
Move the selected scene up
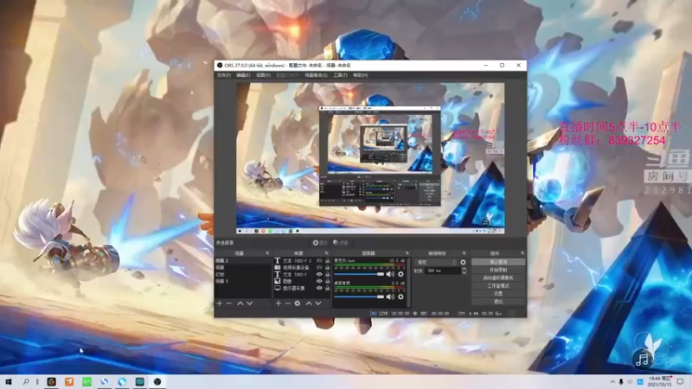[x=240, y=303]
